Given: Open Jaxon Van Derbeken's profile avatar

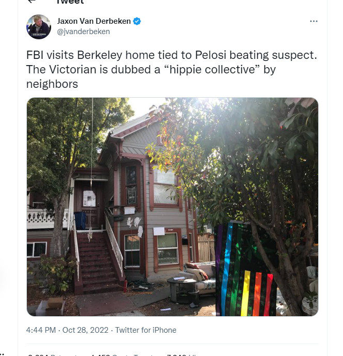Looking at the screenshot, I should tap(39, 26).
